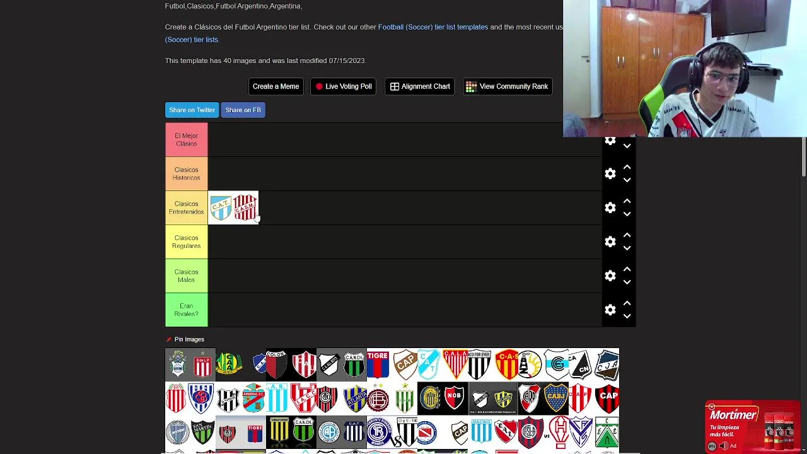
Task: Click the Pin Images link
Action: [x=185, y=339]
